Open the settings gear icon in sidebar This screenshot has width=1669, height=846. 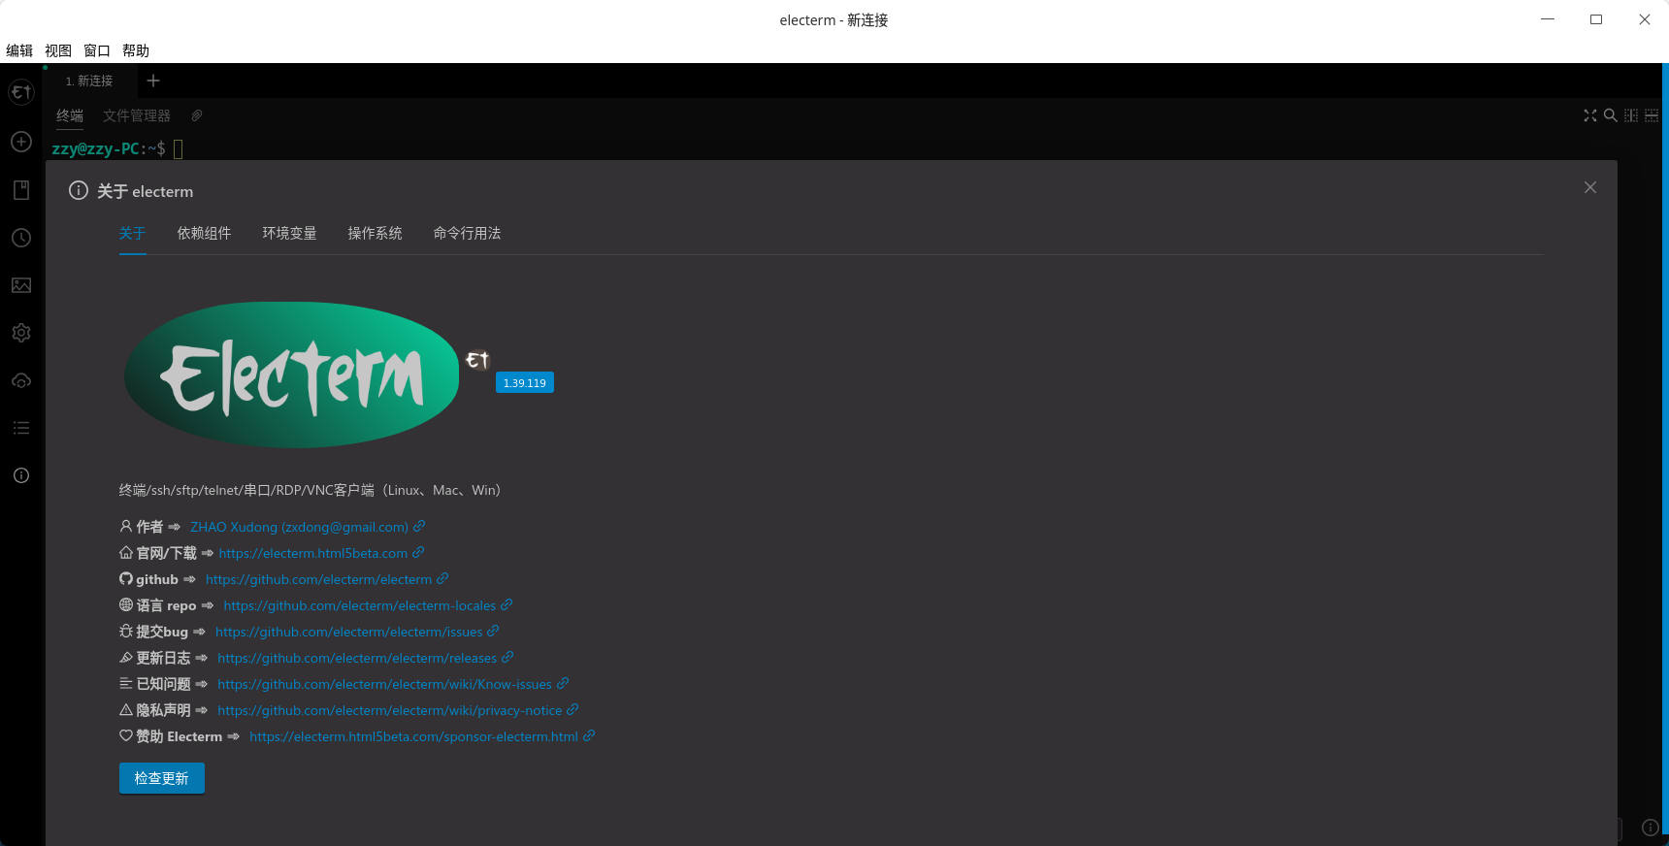(21, 333)
